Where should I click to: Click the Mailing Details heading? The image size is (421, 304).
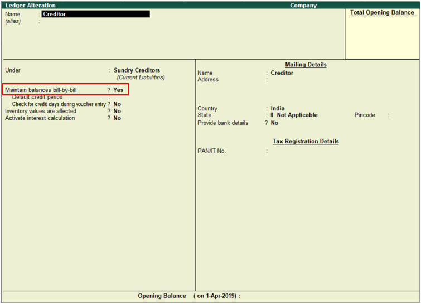coord(306,65)
